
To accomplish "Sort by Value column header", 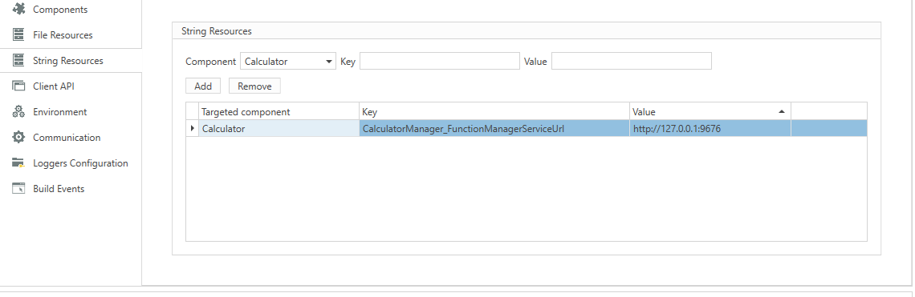I will [x=710, y=112].
